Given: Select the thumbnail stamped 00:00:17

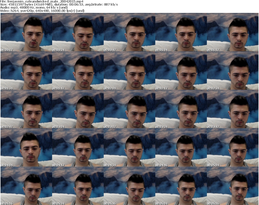Looking at the screenshot, I should coord(26,32).
